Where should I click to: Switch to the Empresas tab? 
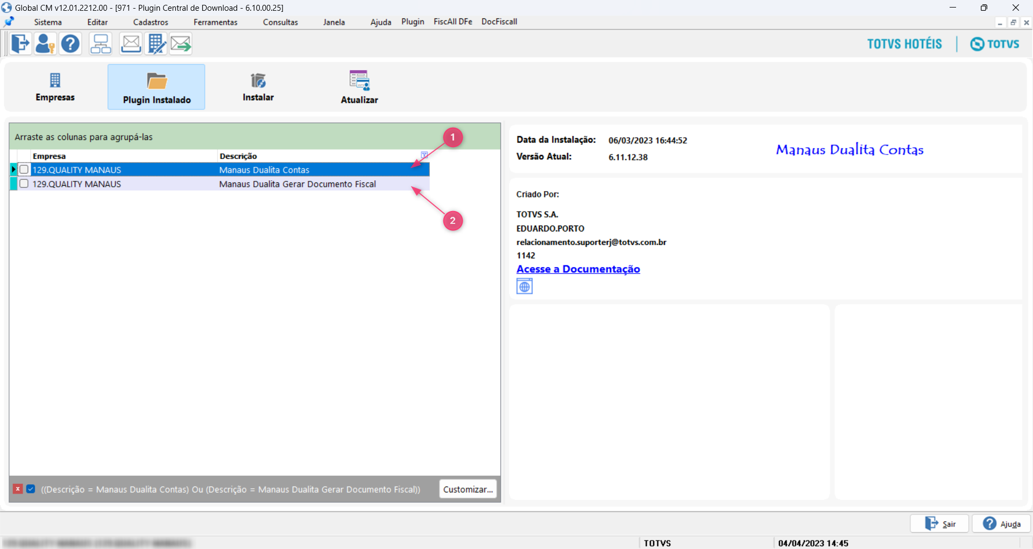pos(55,87)
